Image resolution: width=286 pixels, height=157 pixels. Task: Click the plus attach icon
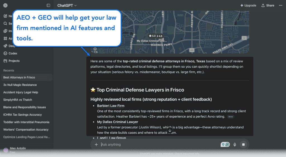[x=96, y=144]
